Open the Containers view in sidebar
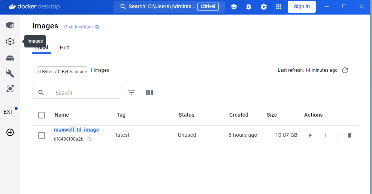The image size is (372, 194). coord(10,25)
